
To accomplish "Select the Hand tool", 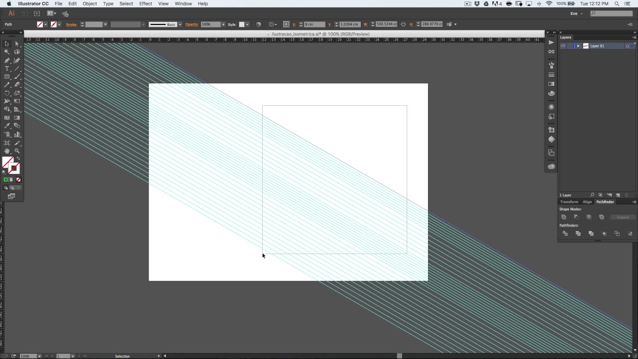I will coord(7,151).
